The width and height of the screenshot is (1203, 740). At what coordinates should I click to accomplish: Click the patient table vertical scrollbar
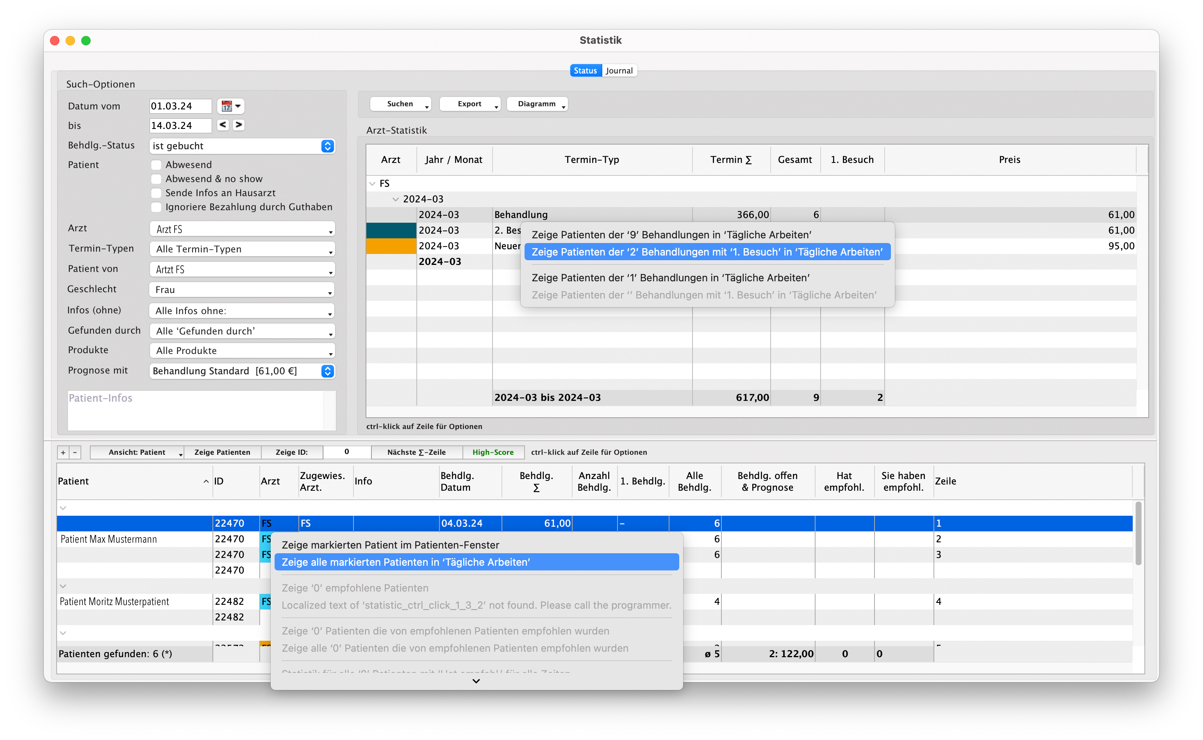(x=1139, y=533)
